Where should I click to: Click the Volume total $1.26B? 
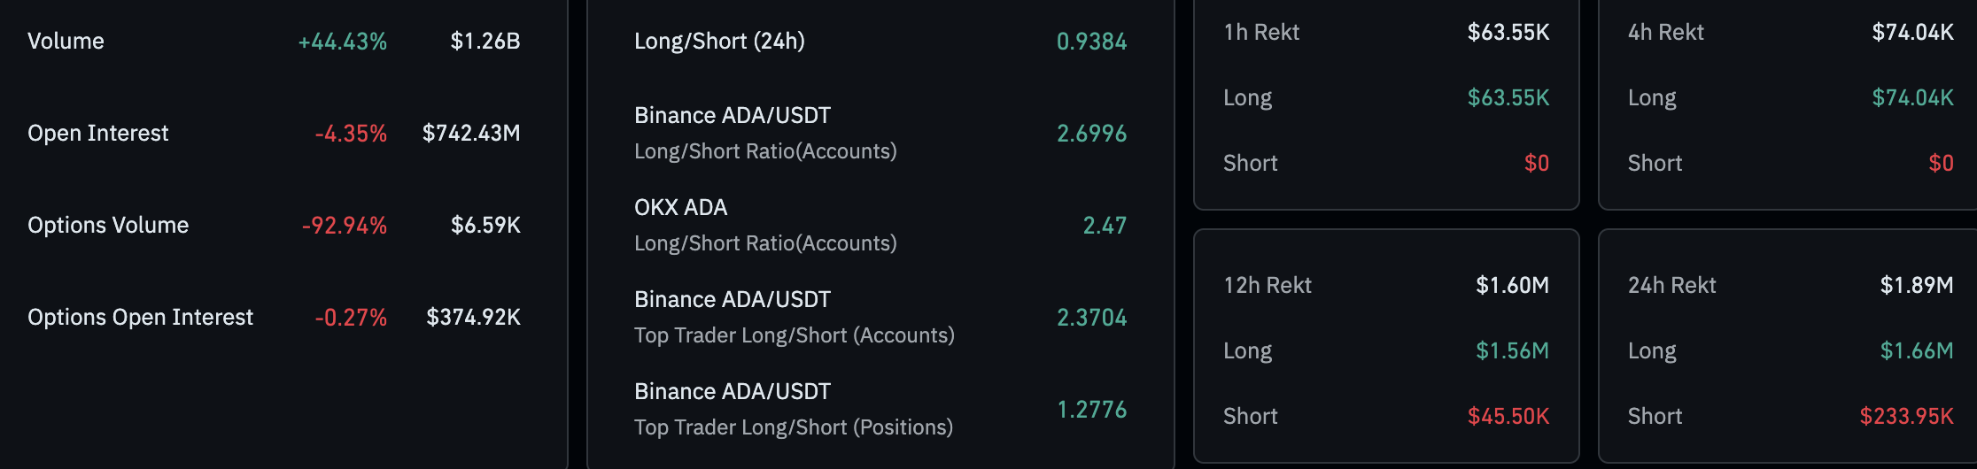(x=485, y=42)
